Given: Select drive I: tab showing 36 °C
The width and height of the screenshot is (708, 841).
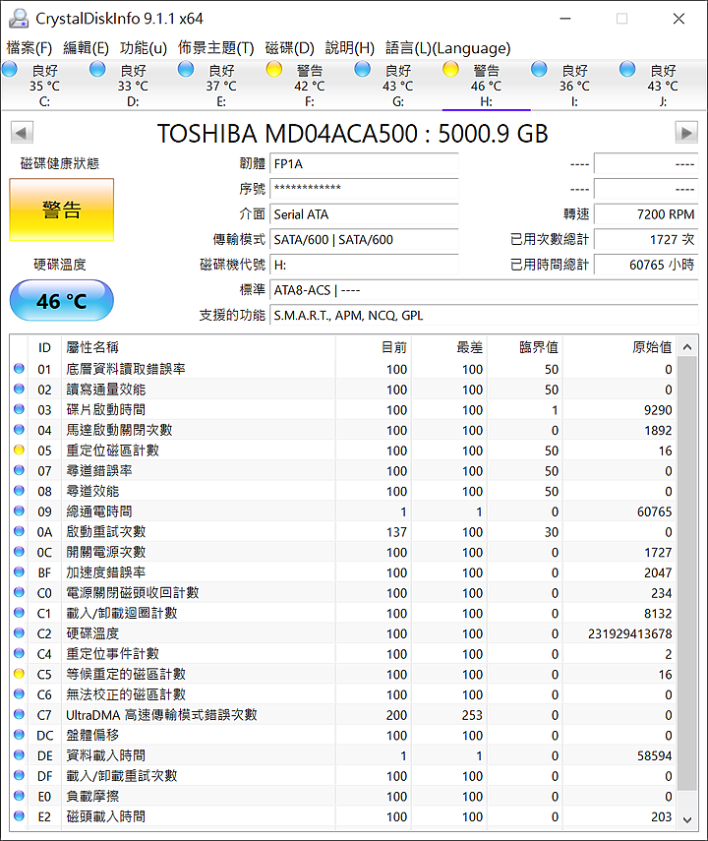Looking at the screenshot, I should coord(574,86).
